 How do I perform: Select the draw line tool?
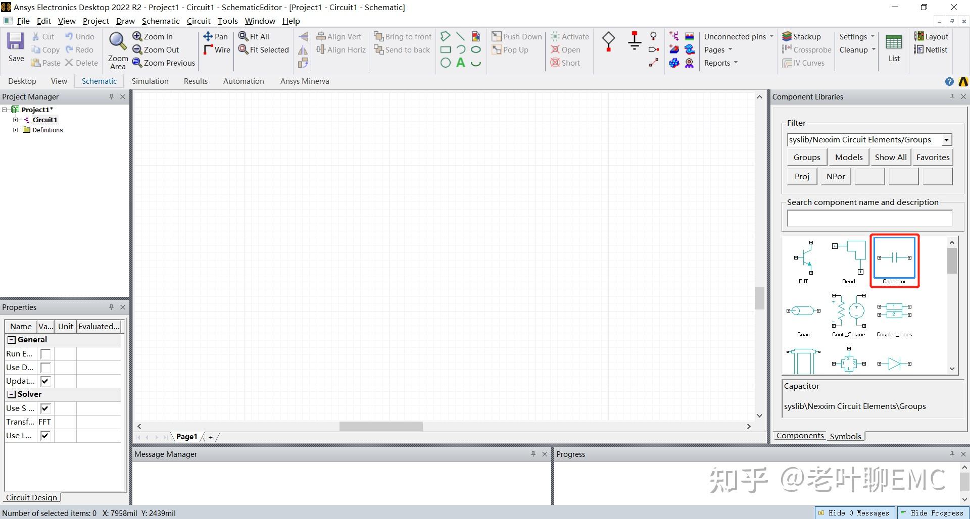pos(460,36)
